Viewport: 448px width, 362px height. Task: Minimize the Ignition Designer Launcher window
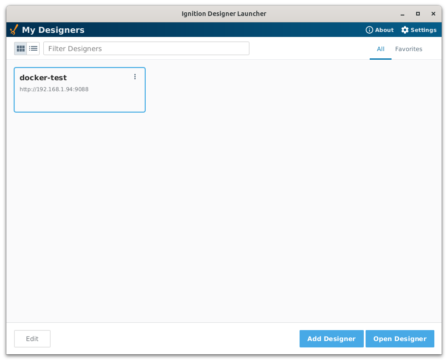tap(403, 14)
